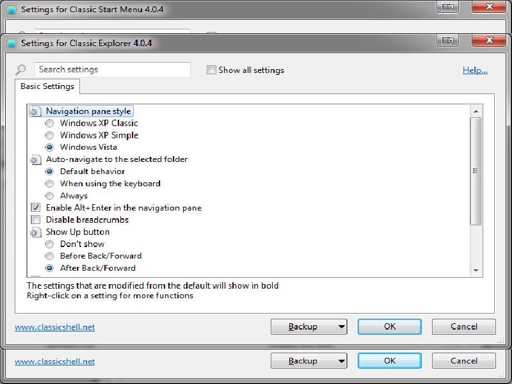
Task: Open the Help link
Action: point(475,70)
